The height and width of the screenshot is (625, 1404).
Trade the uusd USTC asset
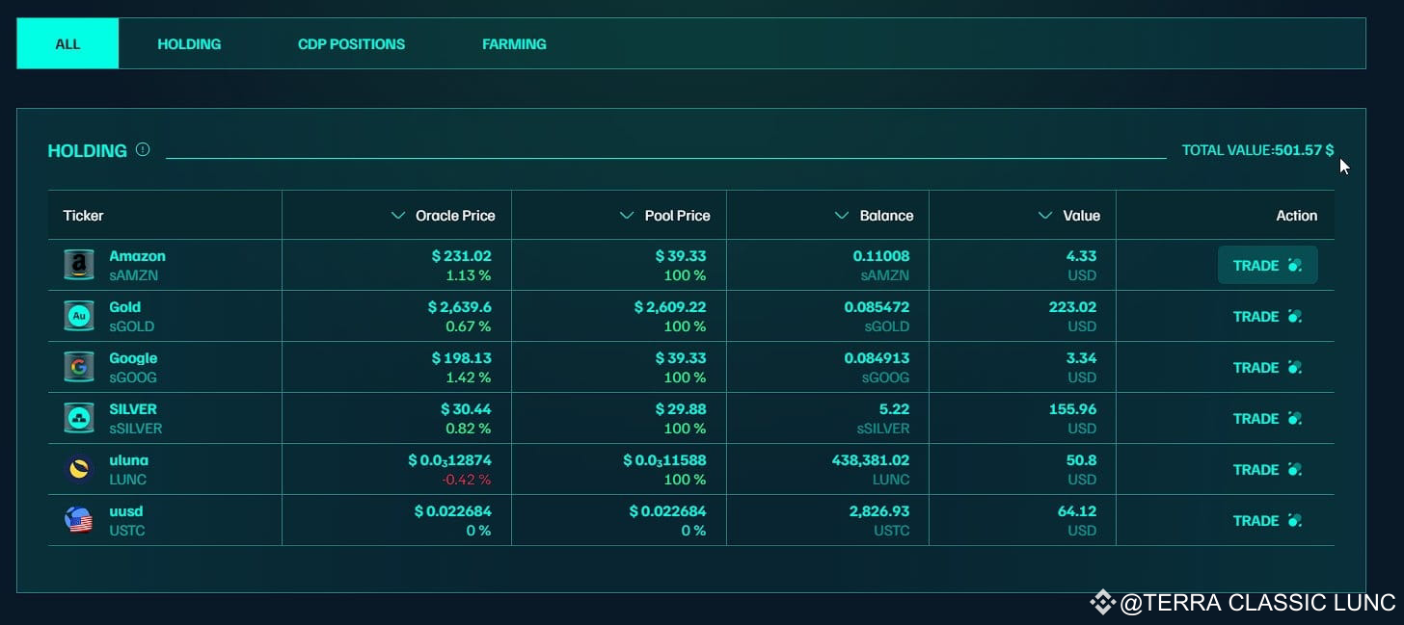(1267, 520)
